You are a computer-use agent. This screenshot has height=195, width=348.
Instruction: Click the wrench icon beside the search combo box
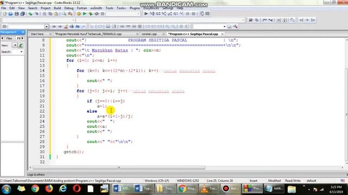235,27
